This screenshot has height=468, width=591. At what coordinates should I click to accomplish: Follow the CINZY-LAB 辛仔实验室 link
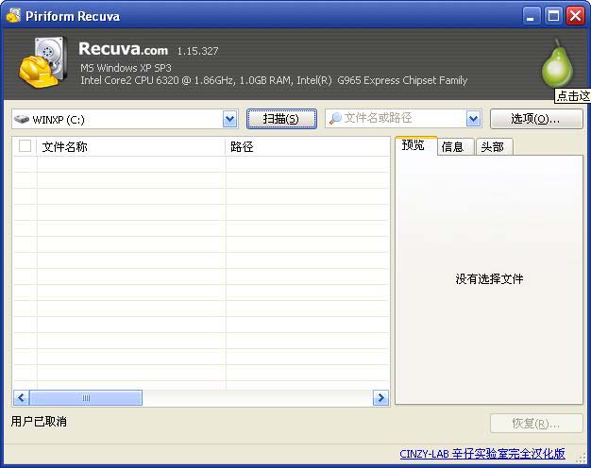pos(481,454)
